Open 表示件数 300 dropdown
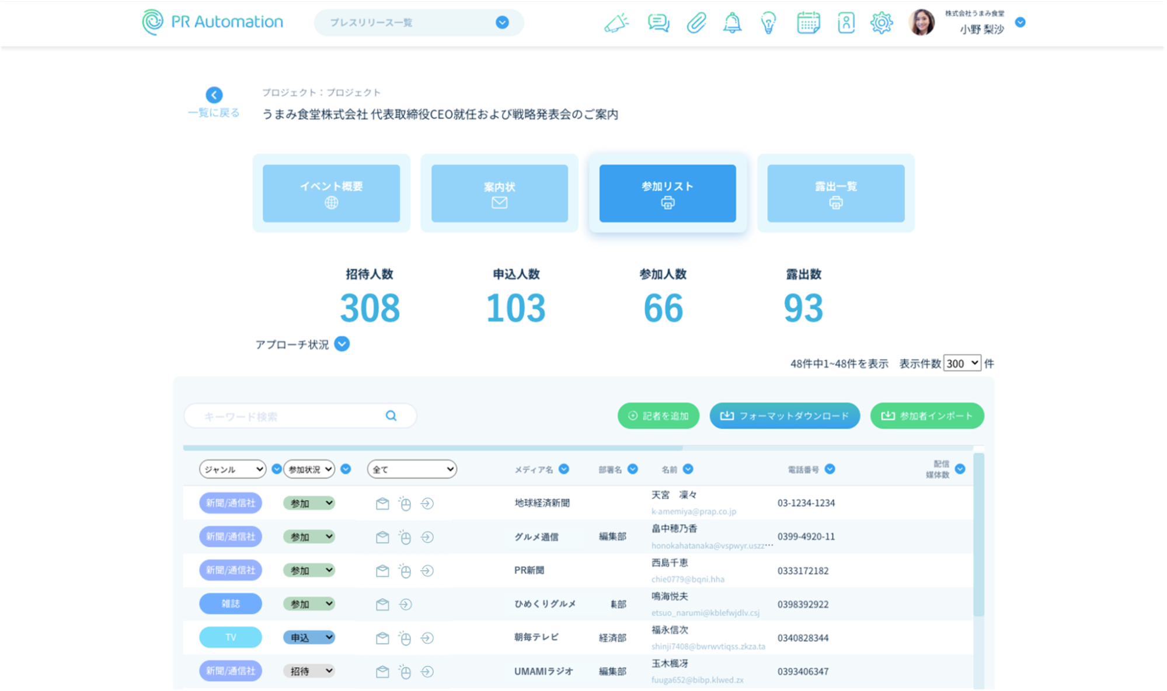Screen dimensions: 1167x691 [x=962, y=364]
